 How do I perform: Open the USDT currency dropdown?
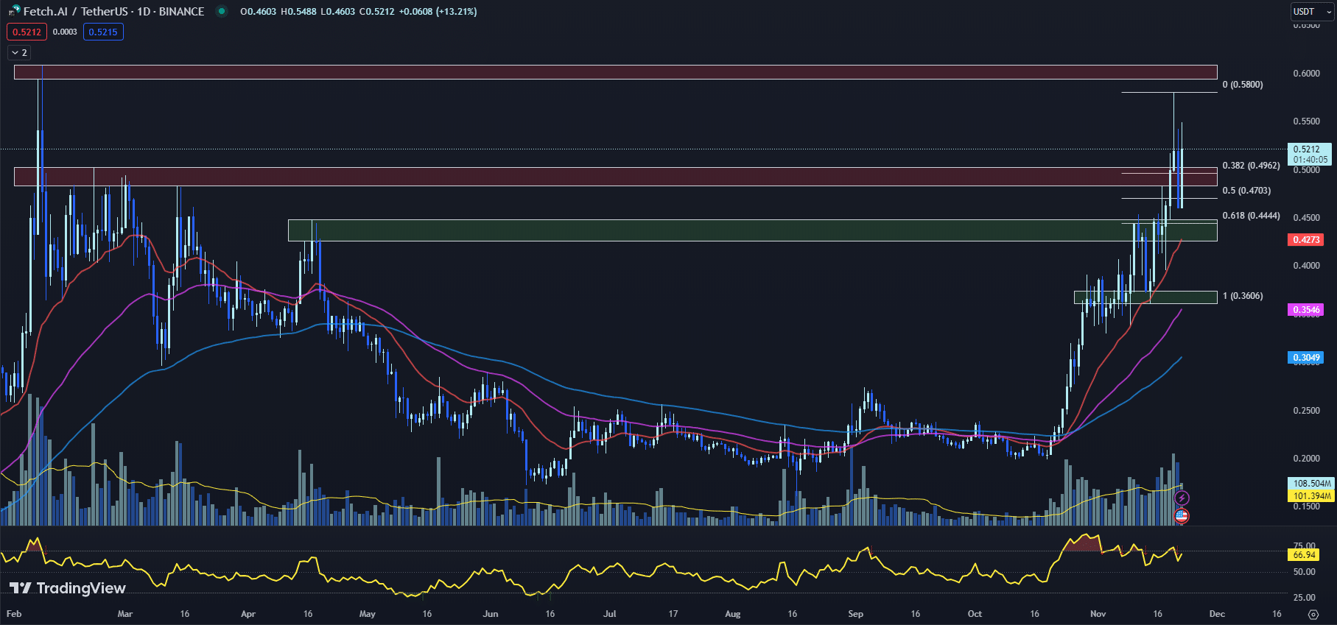click(1311, 12)
